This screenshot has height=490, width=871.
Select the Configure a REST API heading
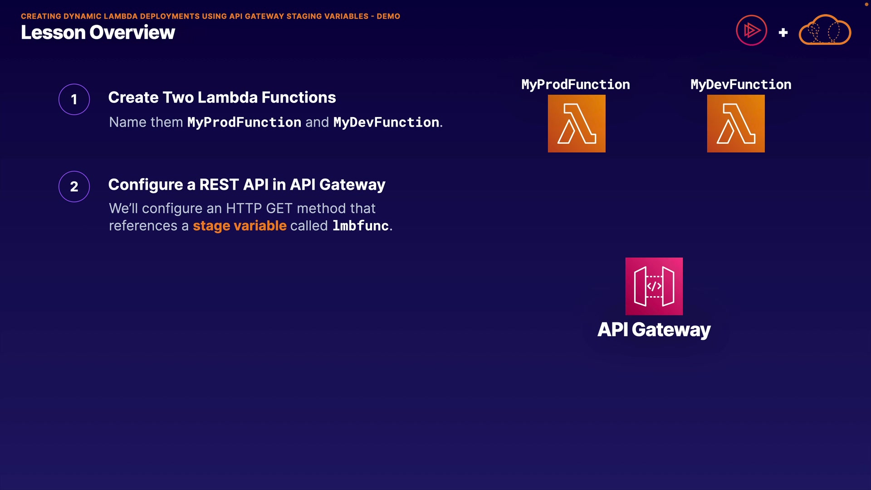(247, 185)
